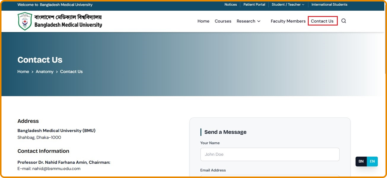Screen dimensions: 387x178
Task: Click the Anatomy breadcrumb link
Action: pyautogui.click(x=44, y=71)
